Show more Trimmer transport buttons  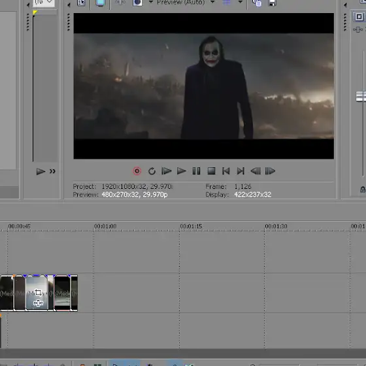pyautogui.click(x=52, y=171)
